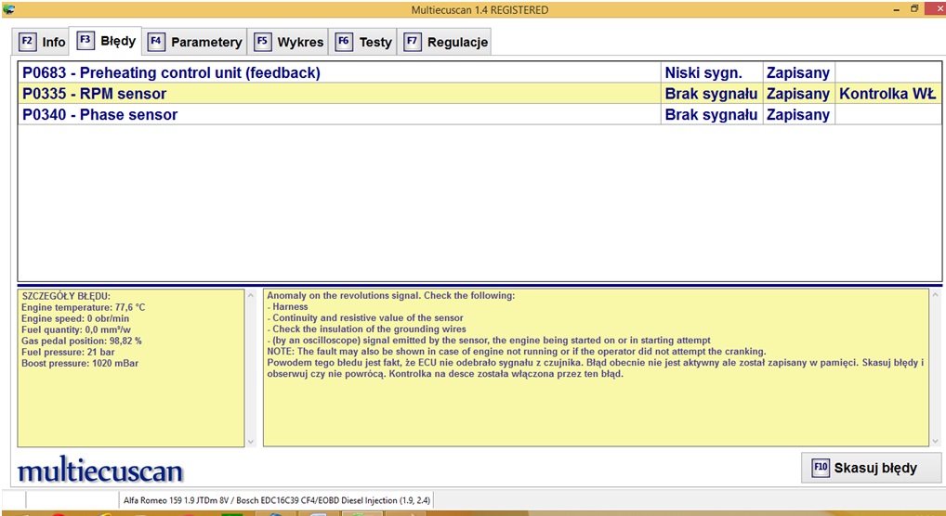Minimize the Multiecuscan window

897,9
